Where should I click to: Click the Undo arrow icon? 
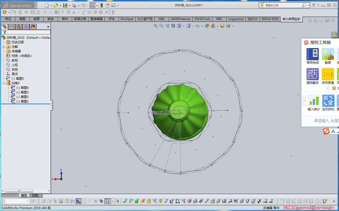(83, 5)
